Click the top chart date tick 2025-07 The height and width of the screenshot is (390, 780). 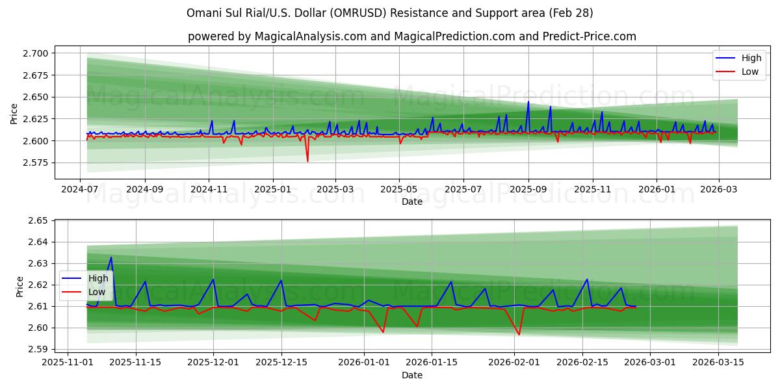[x=463, y=189]
